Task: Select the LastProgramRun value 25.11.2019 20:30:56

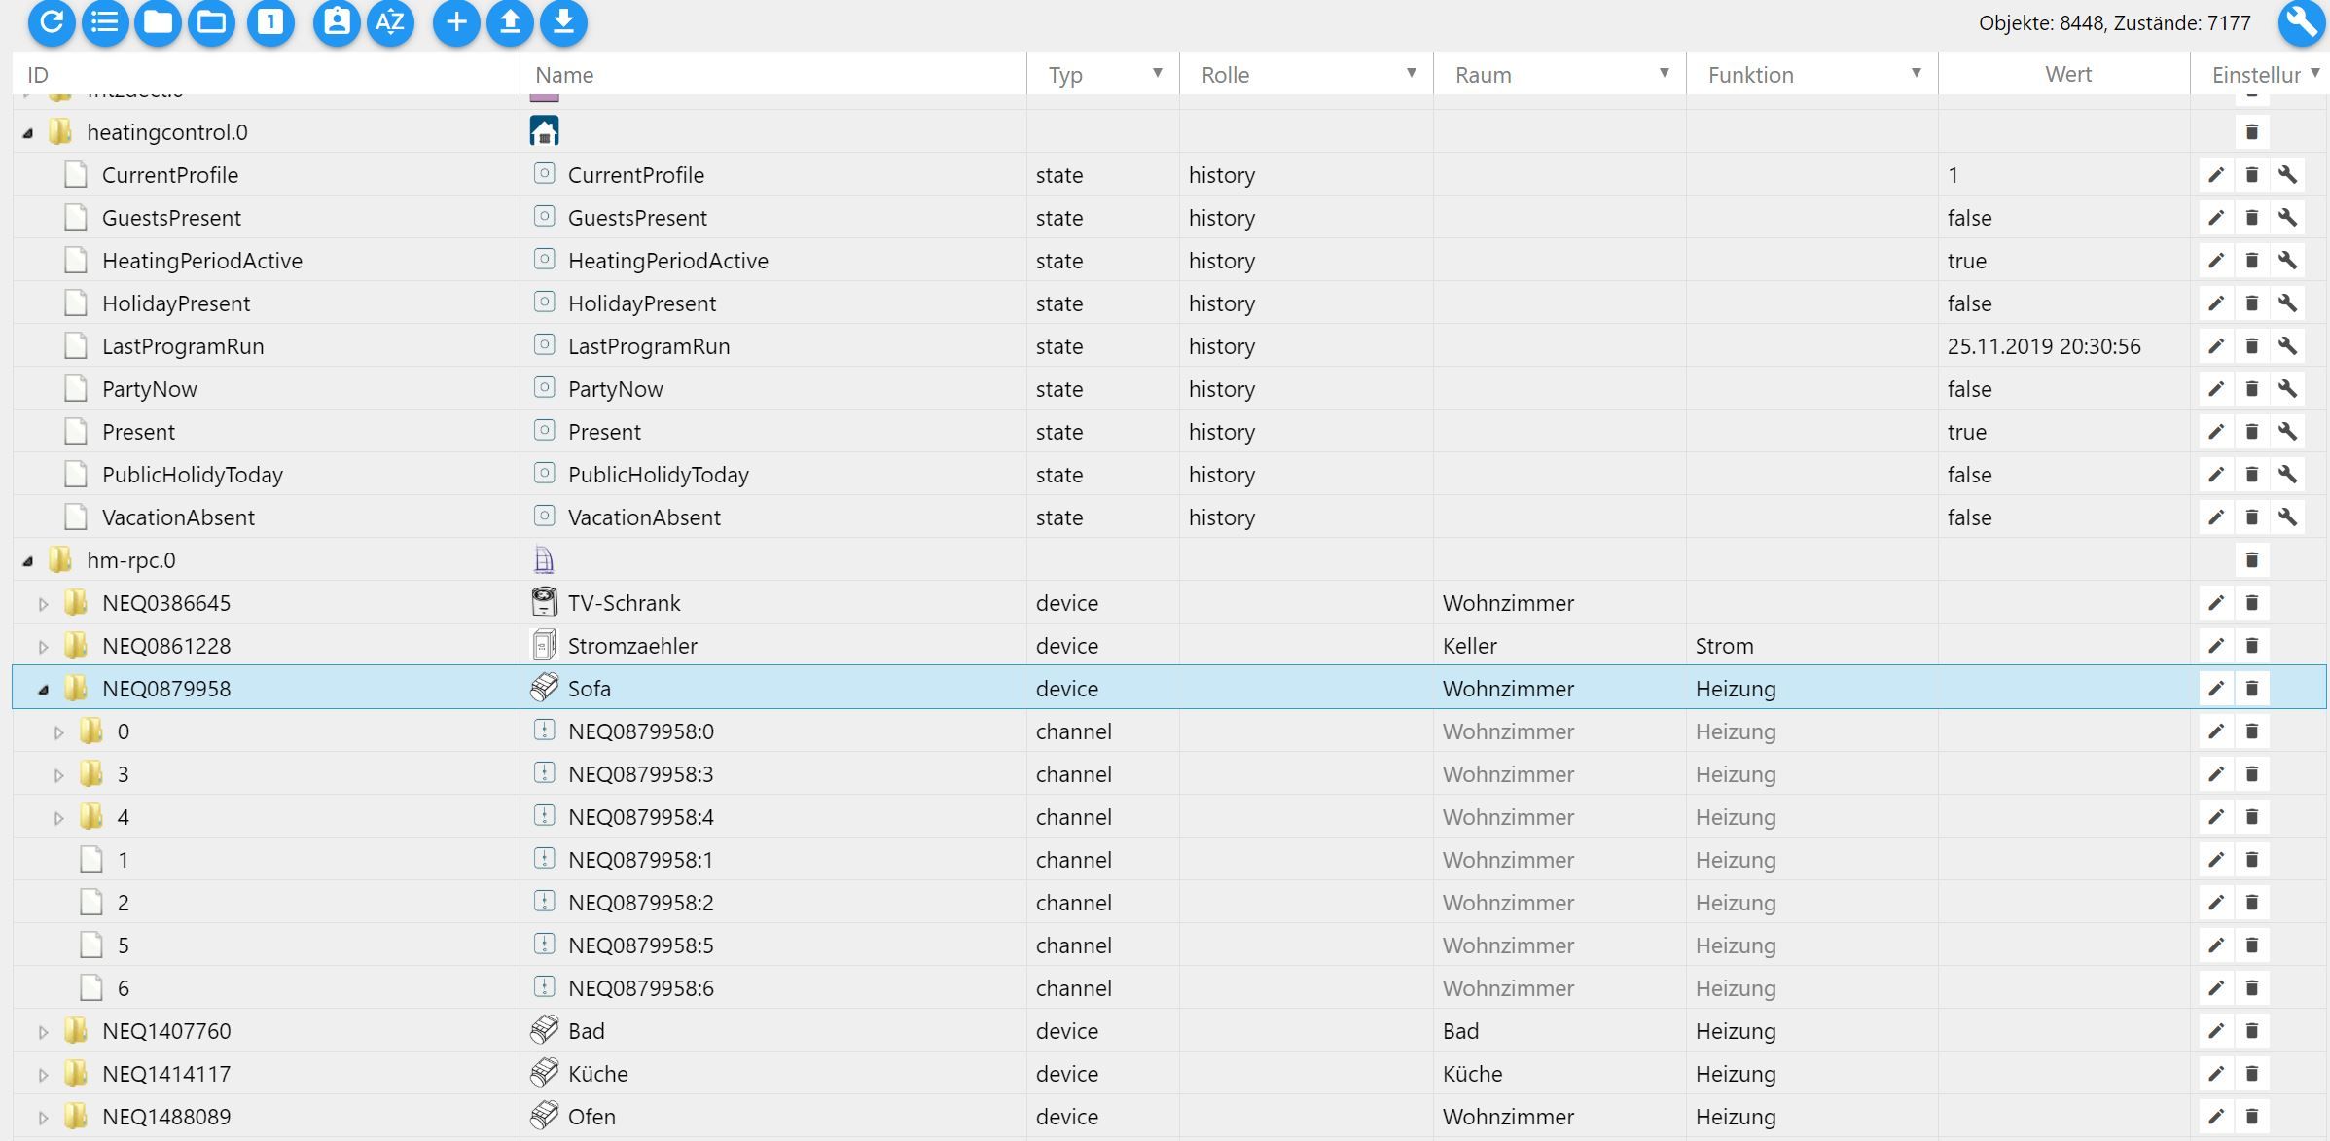Action: (x=2044, y=346)
